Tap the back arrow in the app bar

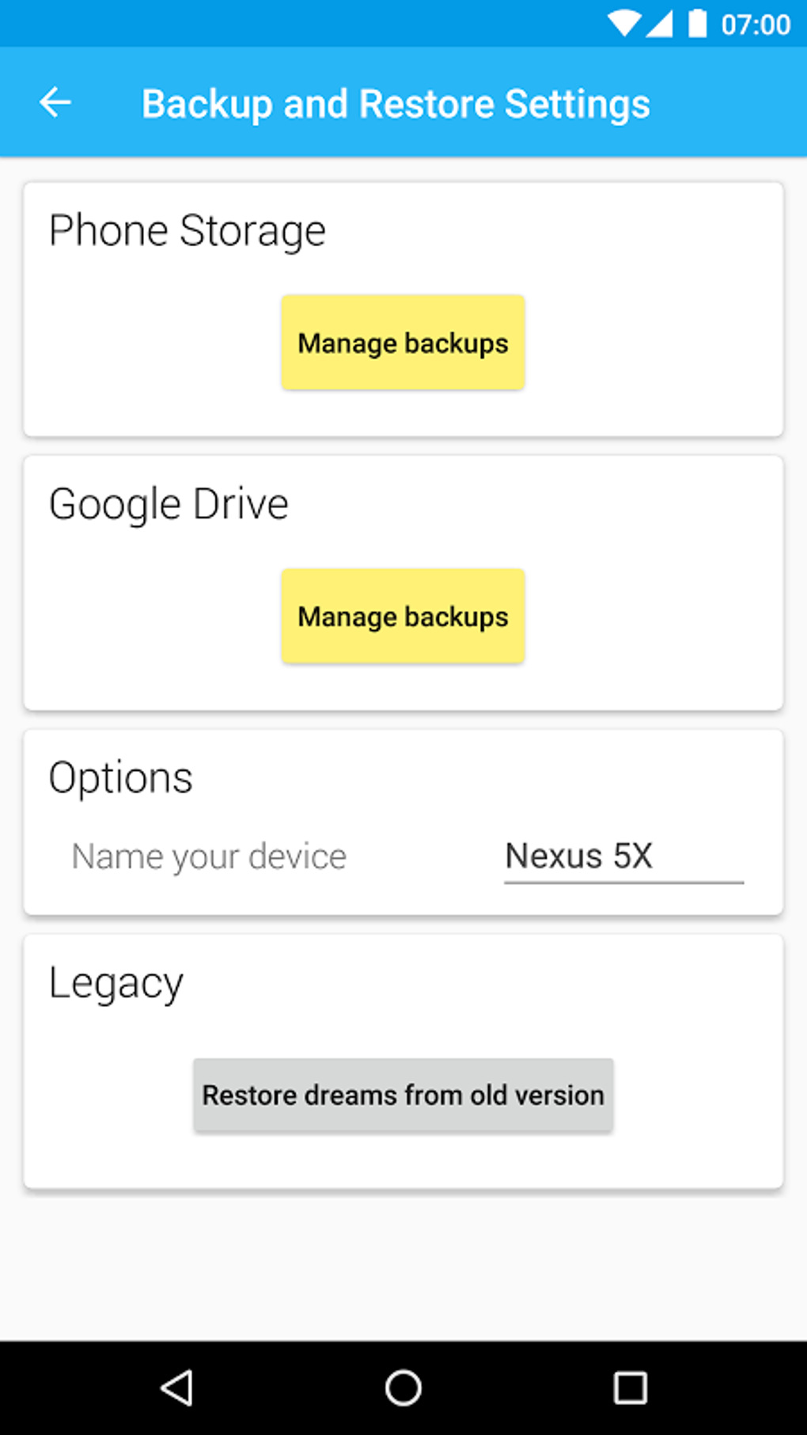[55, 103]
